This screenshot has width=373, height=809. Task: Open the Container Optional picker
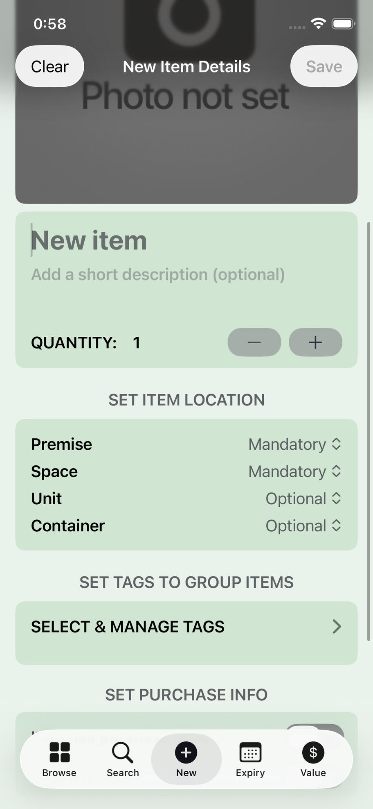click(303, 526)
